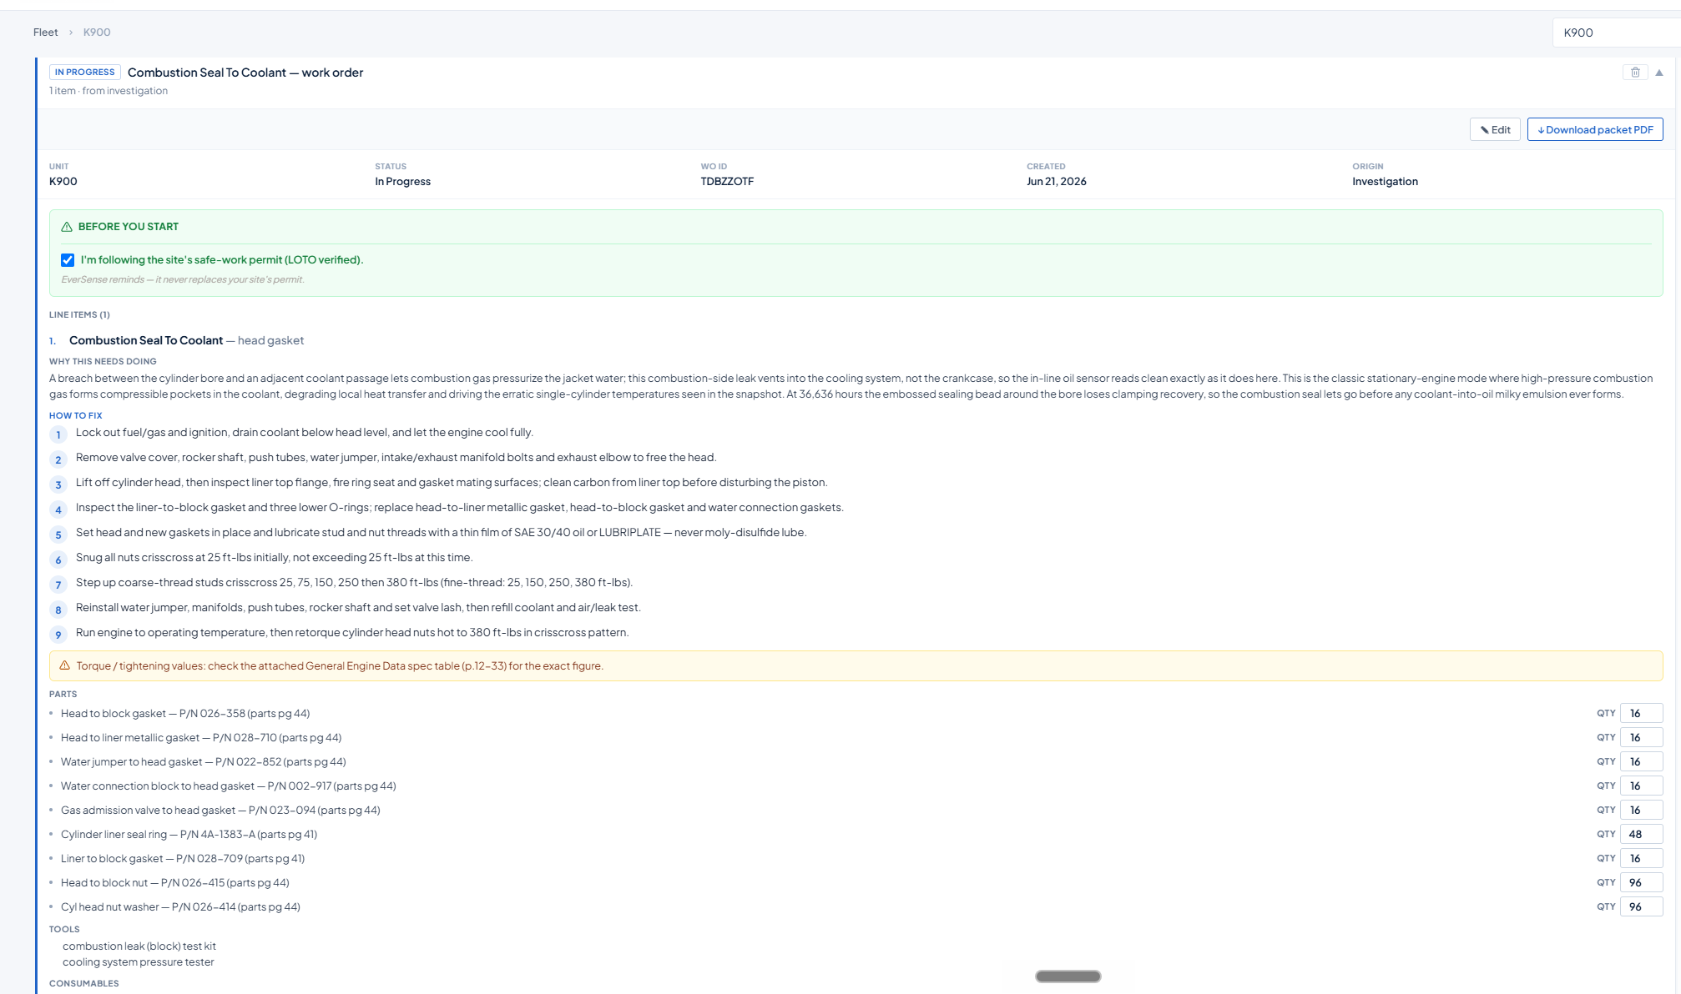Click tool combustion leak (block) test kit

tap(139, 946)
